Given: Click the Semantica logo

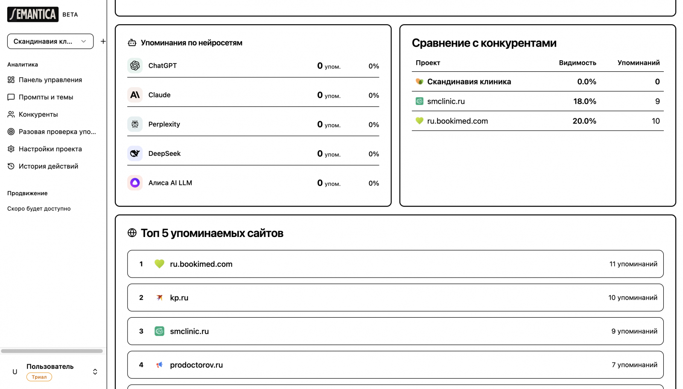Looking at the screenshot, I should click(33, 15).
